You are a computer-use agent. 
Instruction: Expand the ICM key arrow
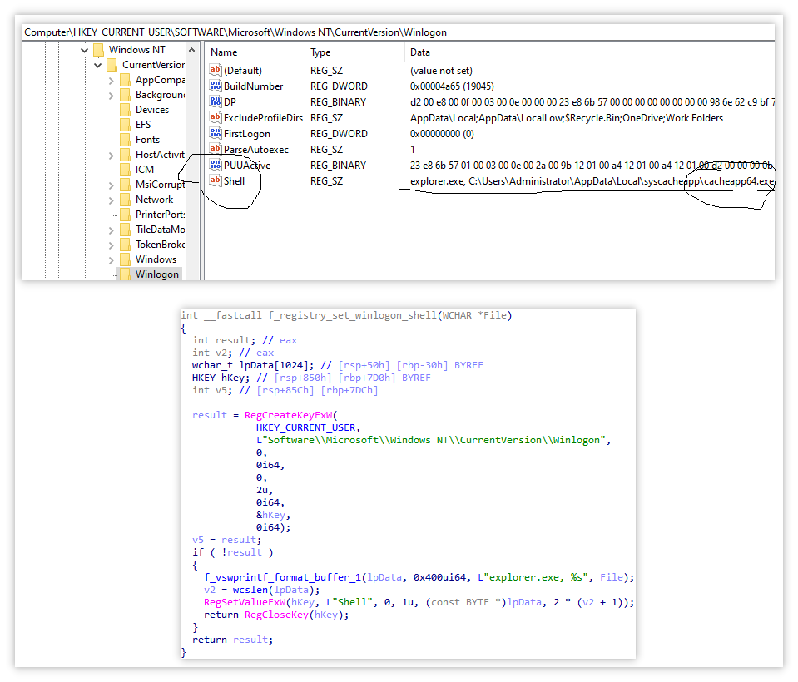[112, 170]
